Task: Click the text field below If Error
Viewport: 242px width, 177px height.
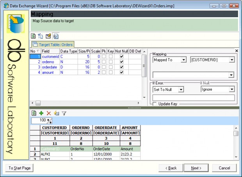Action: (x=194, y=98)
